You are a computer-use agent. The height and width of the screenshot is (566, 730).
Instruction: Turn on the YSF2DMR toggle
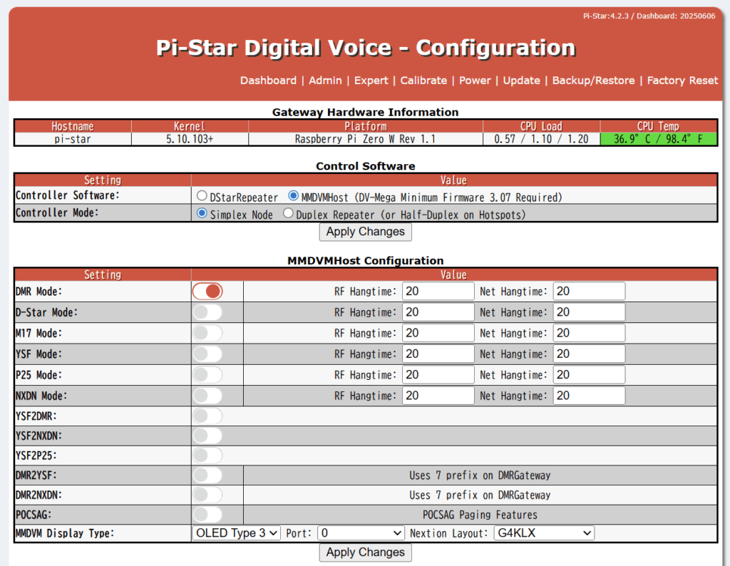pos(207,416)
